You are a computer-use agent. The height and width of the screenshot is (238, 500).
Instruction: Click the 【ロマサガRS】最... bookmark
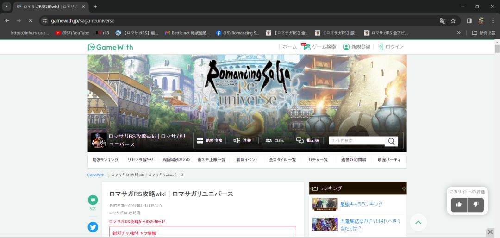137,33
